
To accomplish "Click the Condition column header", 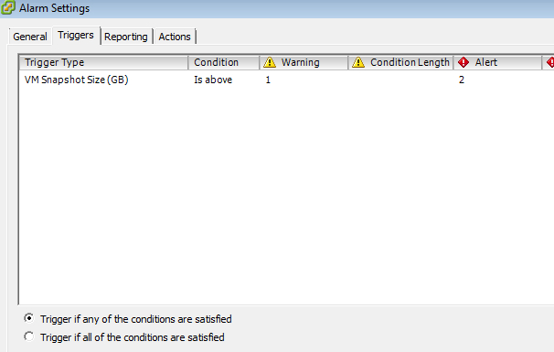I will click(x=224, y=62).
